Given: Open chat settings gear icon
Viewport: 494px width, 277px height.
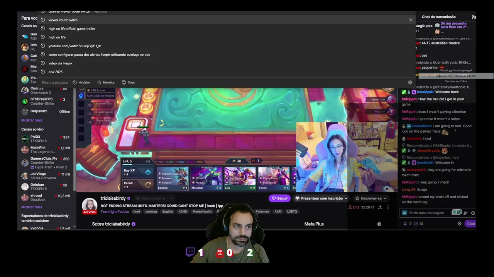Looking at the screenshot, I should click(459, 224).
